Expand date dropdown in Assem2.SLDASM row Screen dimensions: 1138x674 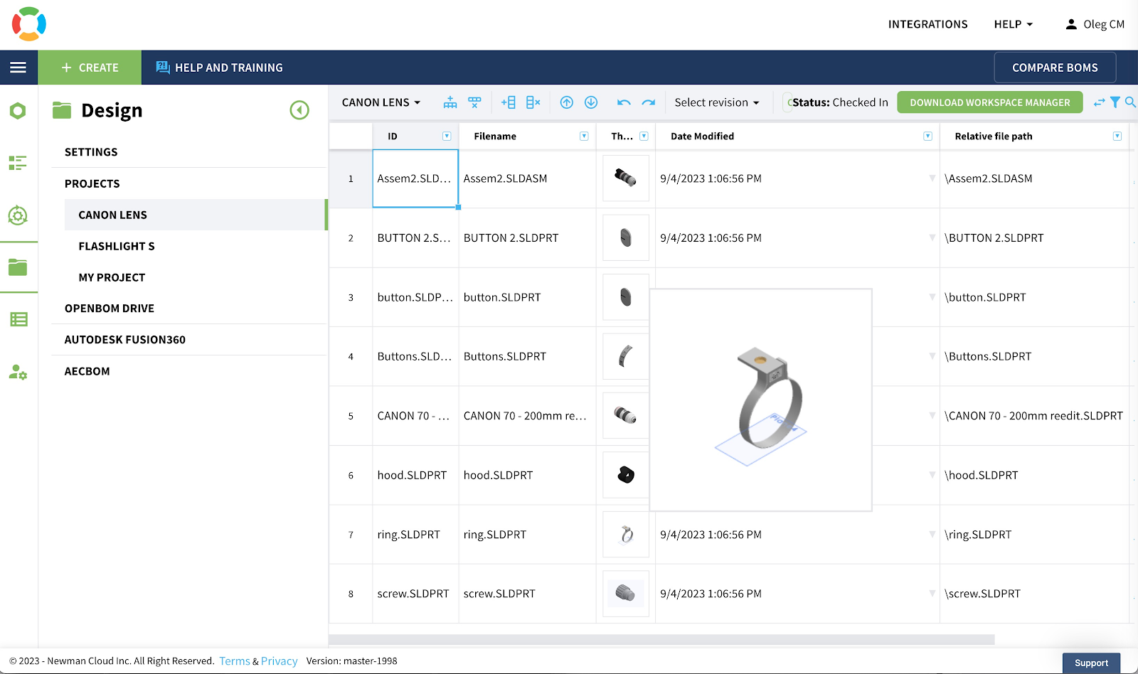click(932, 178)
